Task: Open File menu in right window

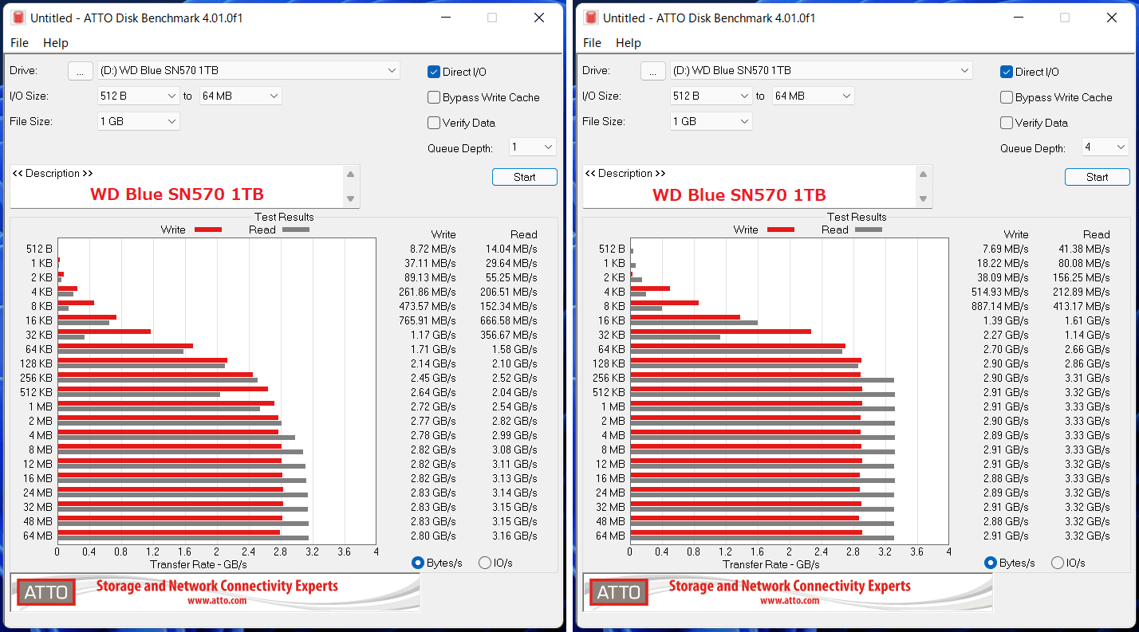Action: point(592,43)
